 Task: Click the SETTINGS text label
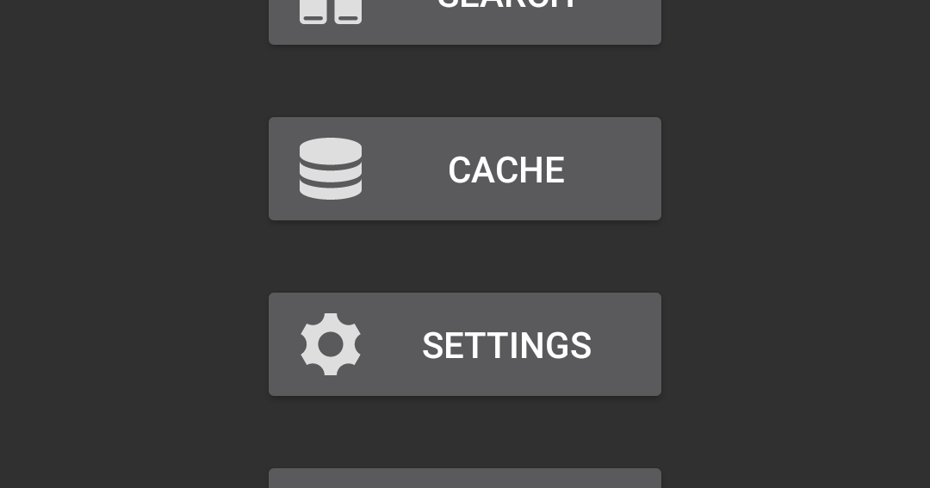(x=506, y=346)
